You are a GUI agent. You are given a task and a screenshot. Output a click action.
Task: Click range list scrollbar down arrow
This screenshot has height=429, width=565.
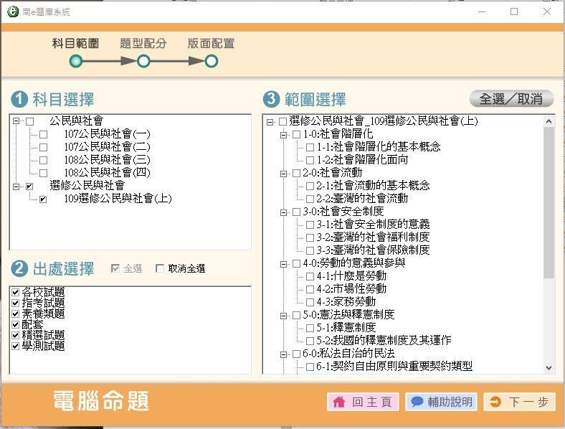pyautogui.click(x=549, y=368)
